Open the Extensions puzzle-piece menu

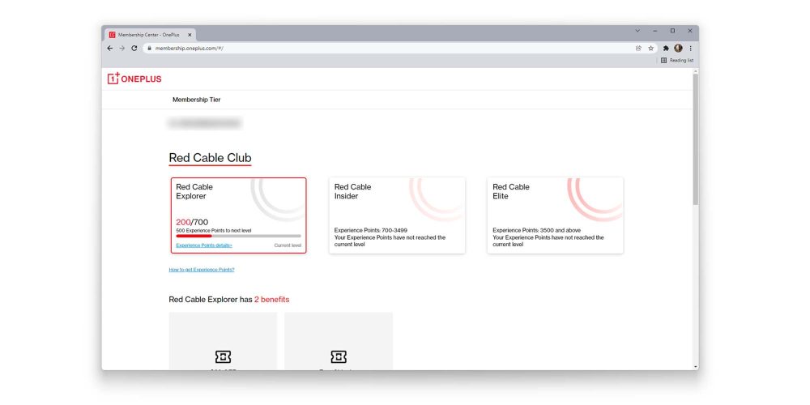tap(666, 49)
